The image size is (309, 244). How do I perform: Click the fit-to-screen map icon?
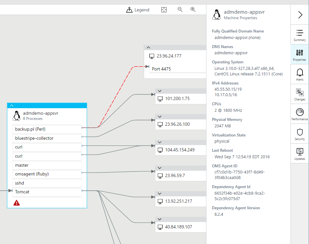164,9
